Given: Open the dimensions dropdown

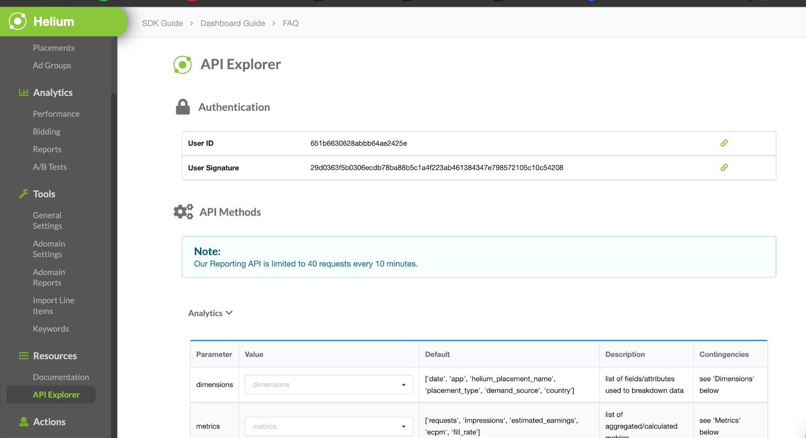Looking at the screenshot, I should pos(329,385).
